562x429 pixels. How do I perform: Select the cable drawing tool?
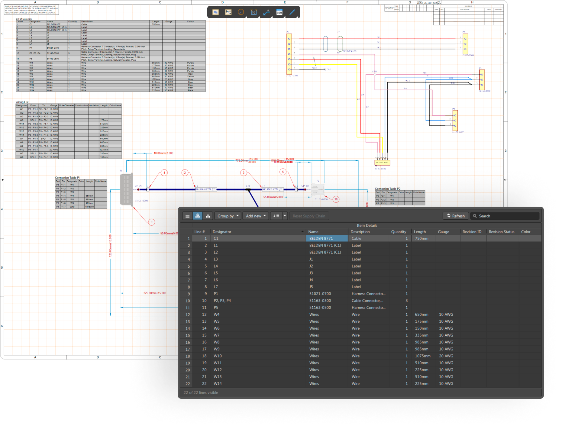click(215, 12)
